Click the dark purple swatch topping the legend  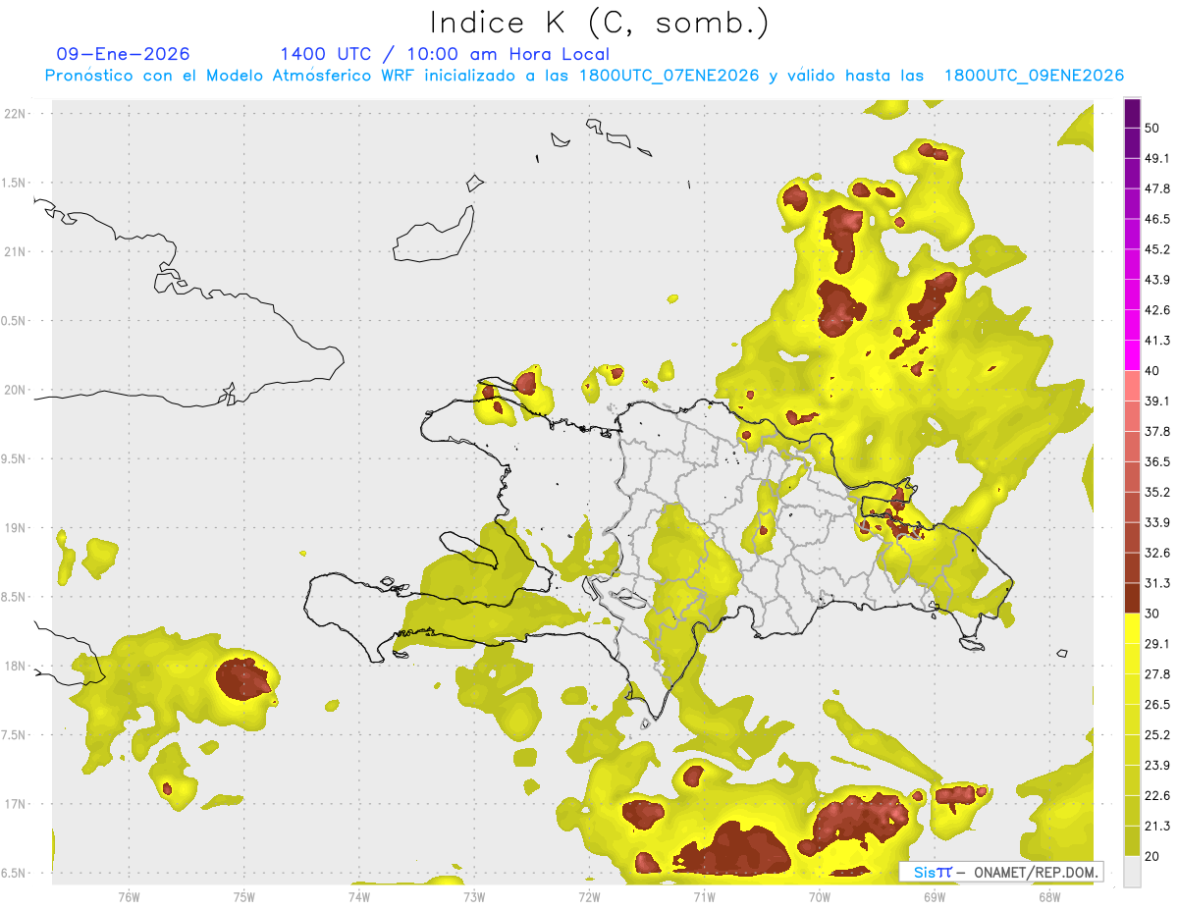pos(1132,113)
